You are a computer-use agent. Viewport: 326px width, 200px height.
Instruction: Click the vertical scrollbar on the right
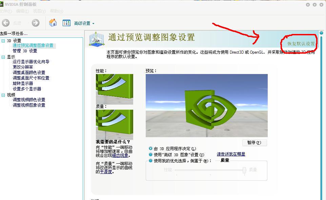(322, 118)
